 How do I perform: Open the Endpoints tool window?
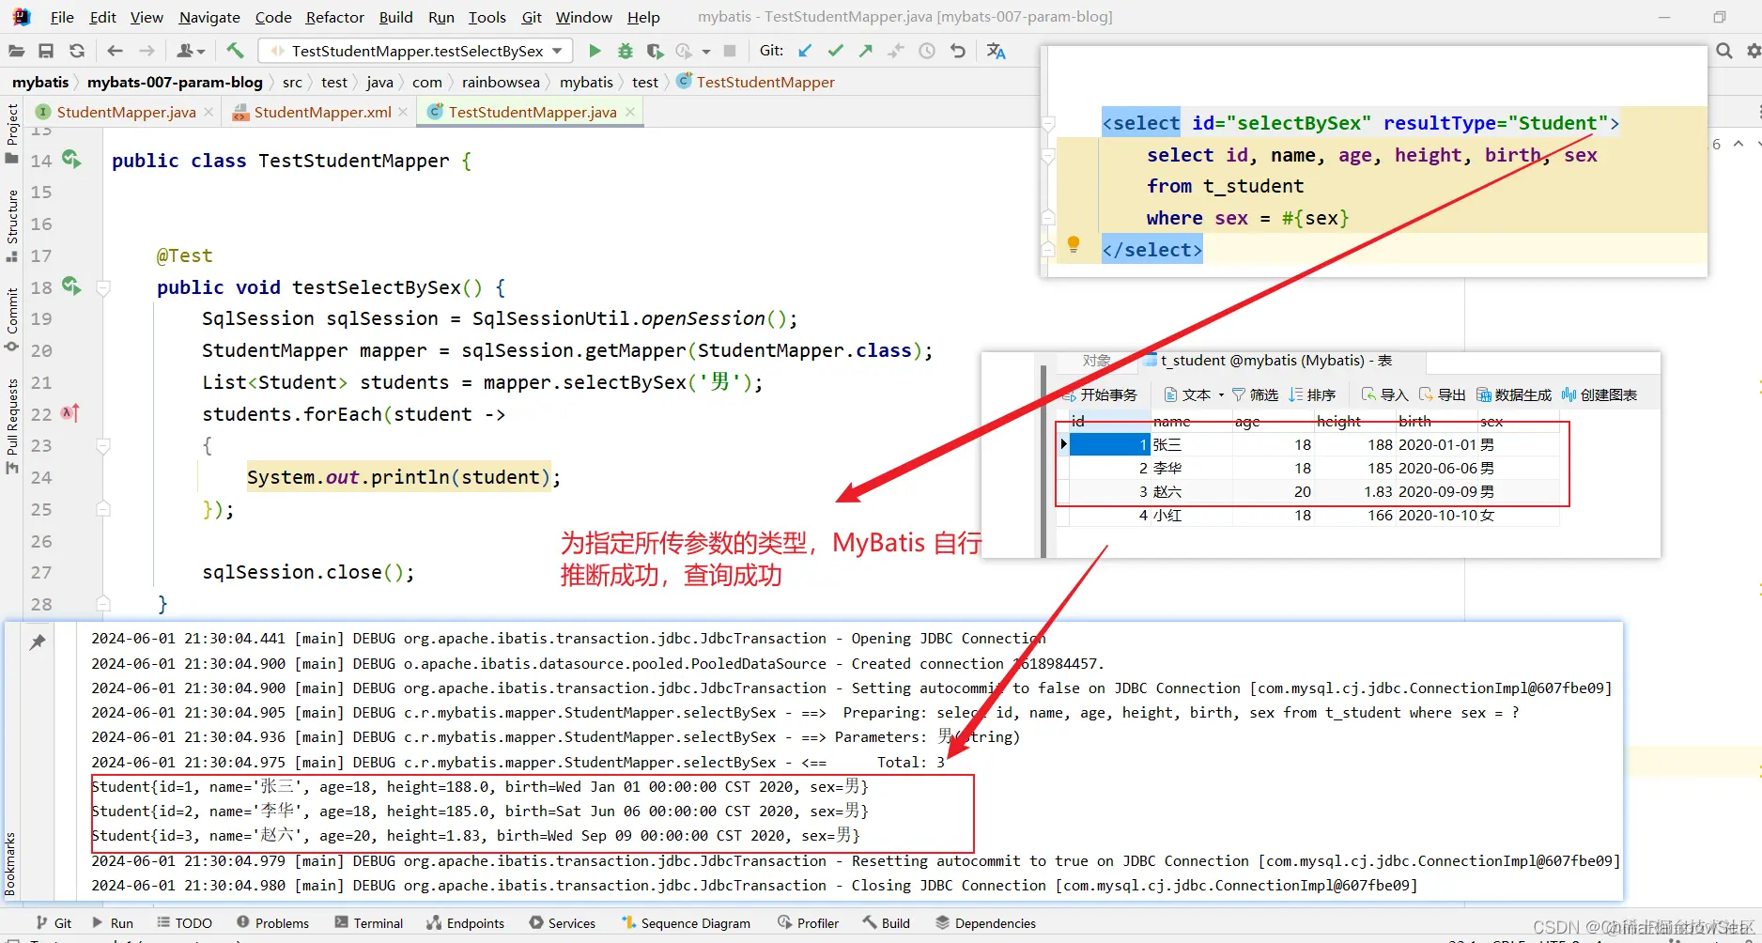465,923
